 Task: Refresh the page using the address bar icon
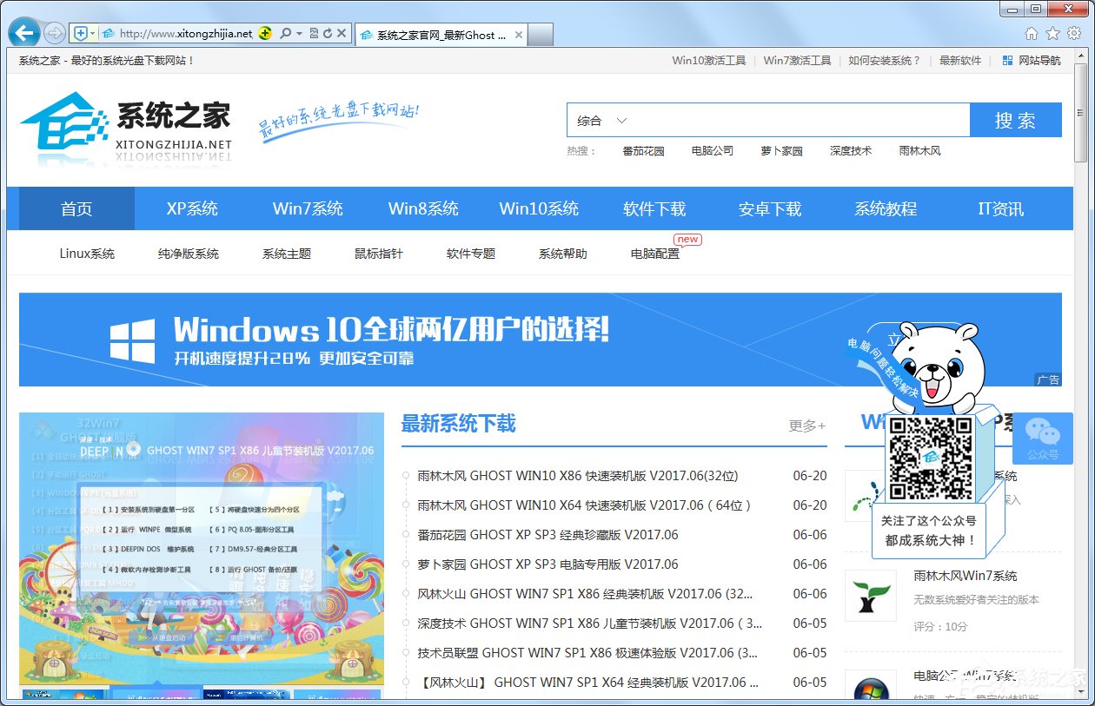pyautogui.click(x=328, y=32)
